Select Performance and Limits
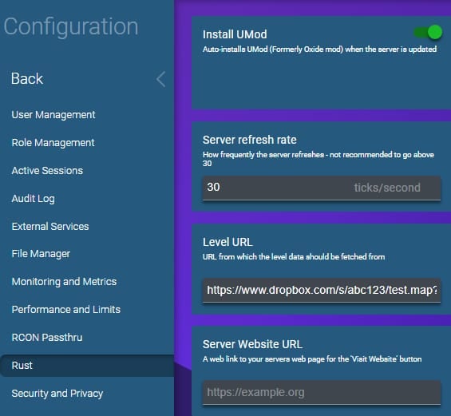The width and height of the screenshot is (451, 416). pyautogui.click(x=66, y=309)
